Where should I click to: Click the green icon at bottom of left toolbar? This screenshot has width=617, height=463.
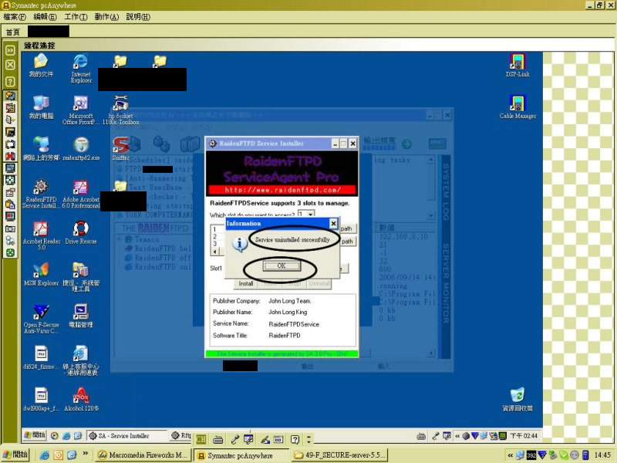pos(10,253)
